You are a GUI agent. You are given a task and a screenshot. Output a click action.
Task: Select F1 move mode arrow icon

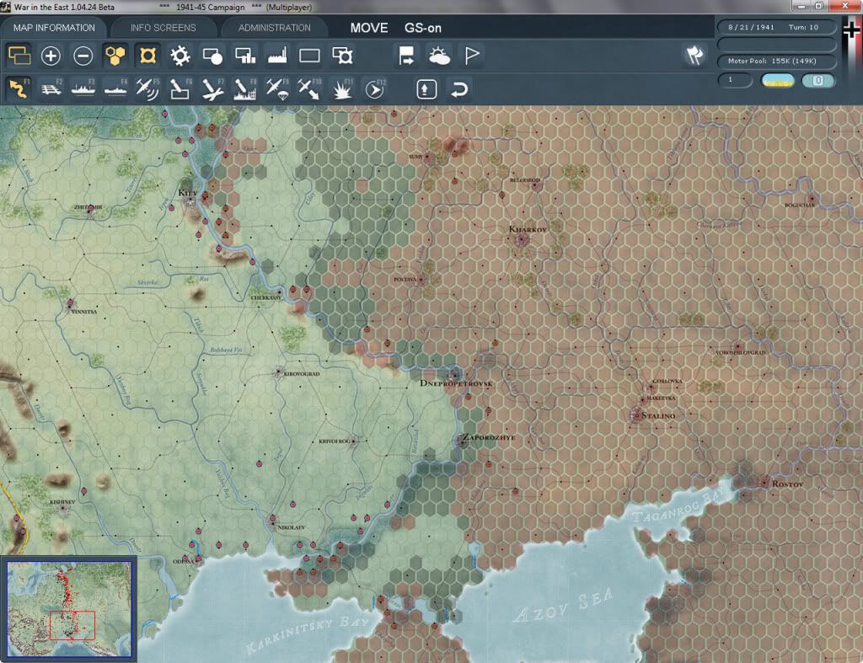coord(19,89)
